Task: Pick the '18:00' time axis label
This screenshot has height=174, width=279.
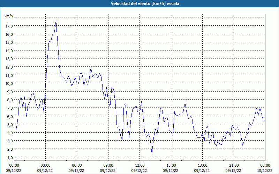Action: pyautogui.click(x=203, y=166)
